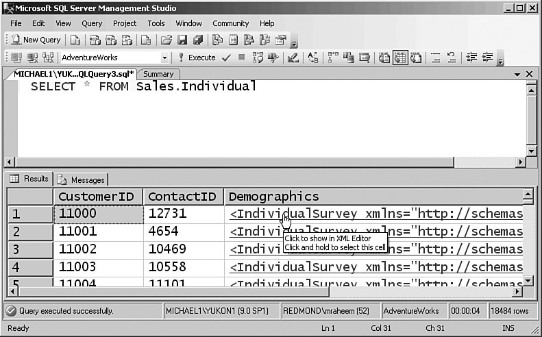Switch to the Summary tab
542x337 pixels.
point(158,74)
